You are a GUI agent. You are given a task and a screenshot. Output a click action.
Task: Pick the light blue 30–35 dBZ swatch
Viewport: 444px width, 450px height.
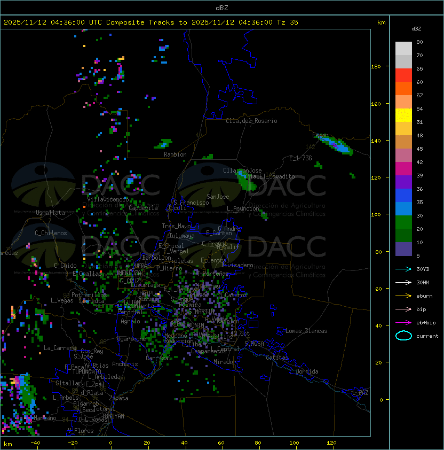coord(403,208)
